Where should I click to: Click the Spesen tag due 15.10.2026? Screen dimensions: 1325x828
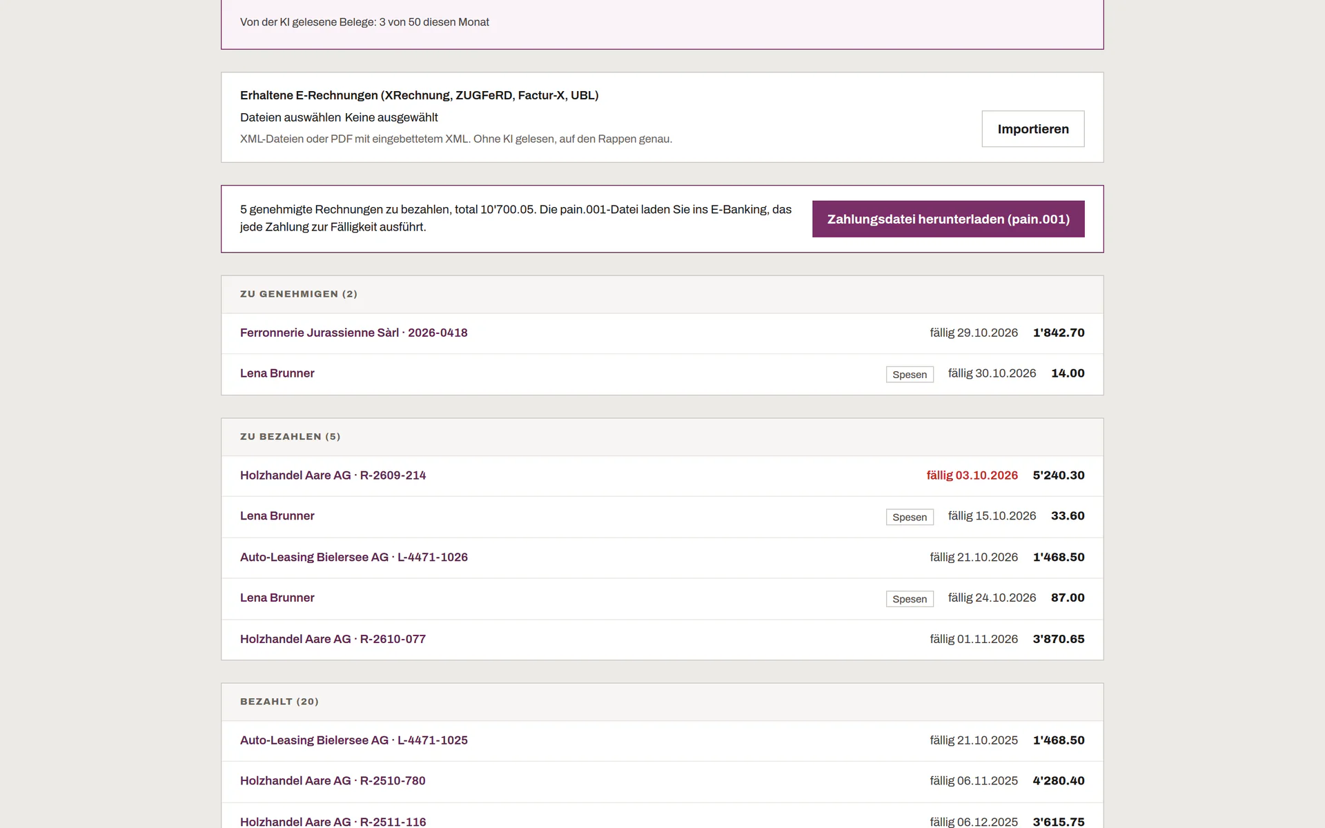(910, 517)
